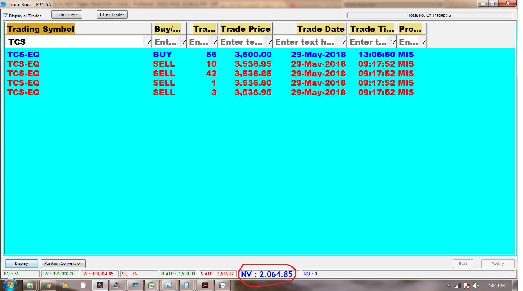Image resolution: width=523 pixels, height=291 pixels.
Task: Click the SQ : 56 status entry
Action: click(139, 274)
